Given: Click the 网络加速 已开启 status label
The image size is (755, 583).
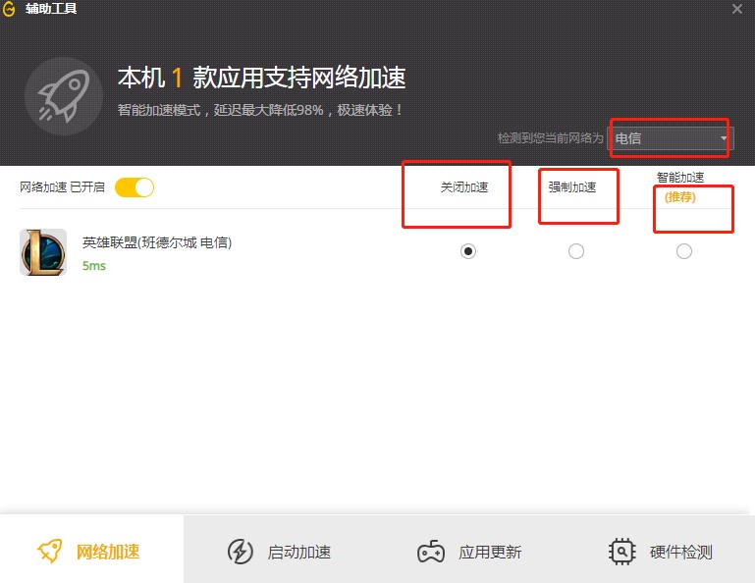Looking at the screenshot, I should tap(62, 187).
